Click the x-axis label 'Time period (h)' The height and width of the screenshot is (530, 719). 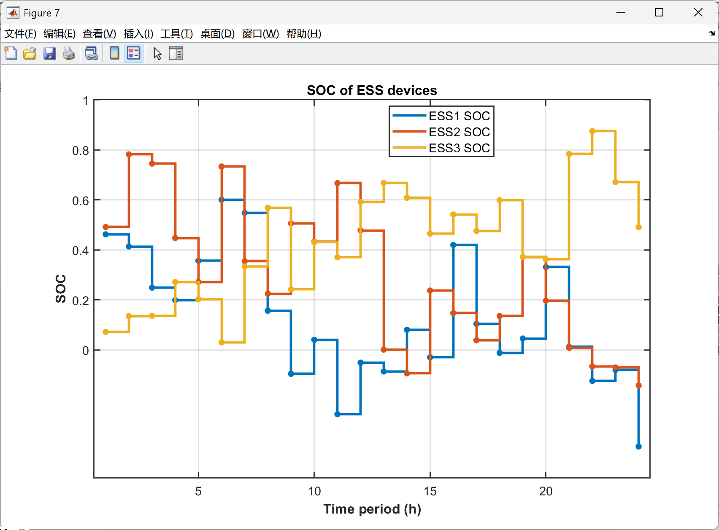[372, 509]
